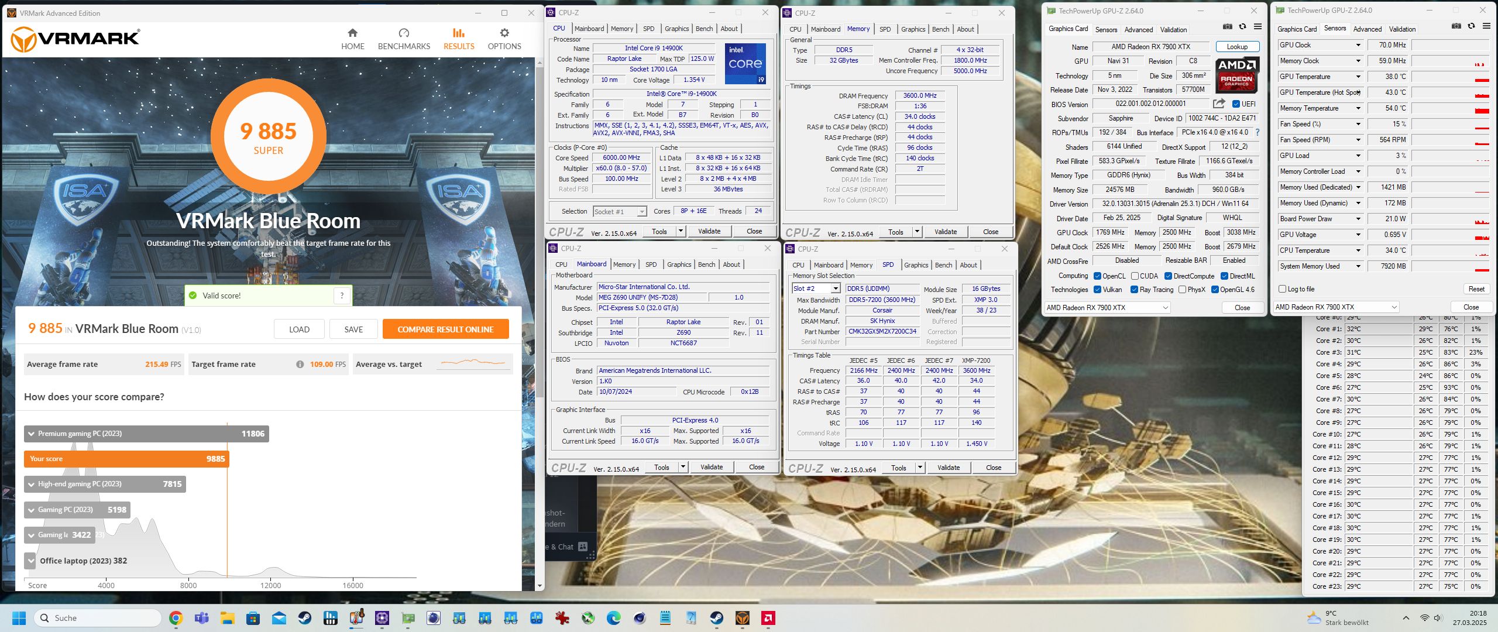Click the green GPU-Z taskbar icon
Viewport: 1498px width, 632px height.
(x=408, y=618)
